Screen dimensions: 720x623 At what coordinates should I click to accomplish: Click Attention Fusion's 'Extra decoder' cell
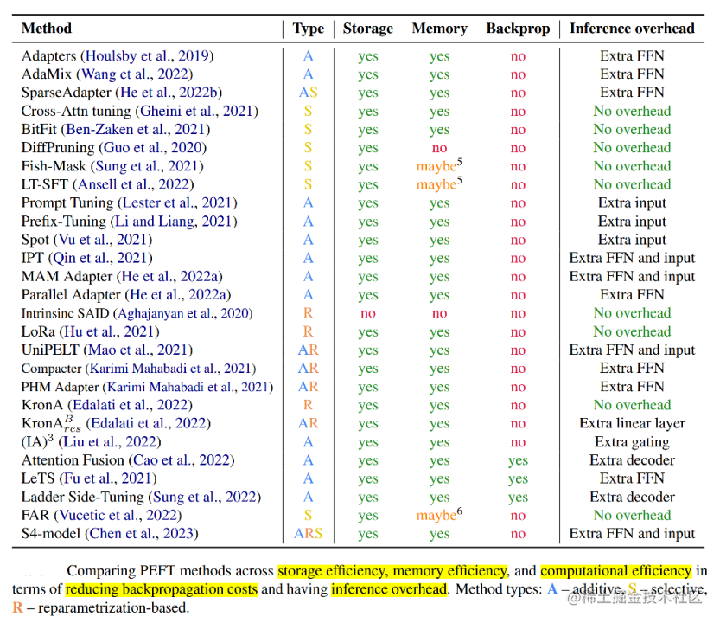point(632,460)
